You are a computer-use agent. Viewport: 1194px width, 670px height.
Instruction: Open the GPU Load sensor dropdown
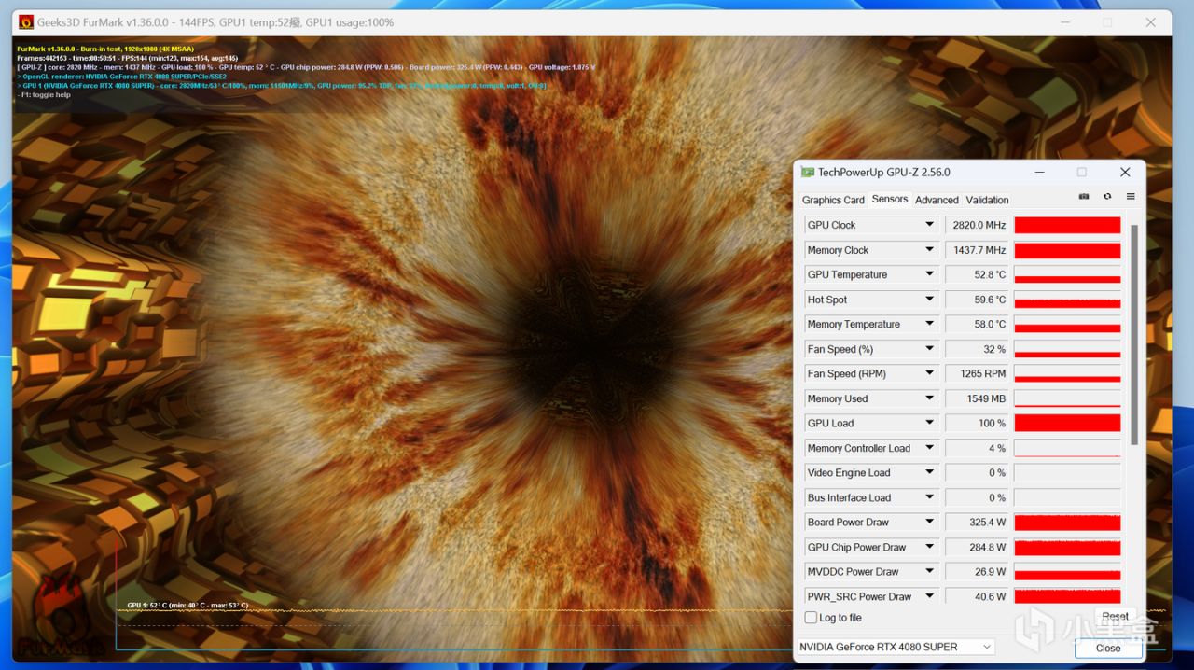click(x=929, y=423)
